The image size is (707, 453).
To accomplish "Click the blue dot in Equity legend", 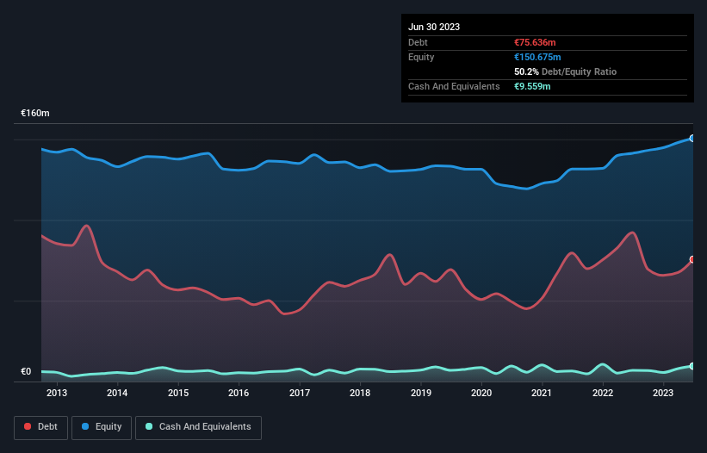I will 84,427.
